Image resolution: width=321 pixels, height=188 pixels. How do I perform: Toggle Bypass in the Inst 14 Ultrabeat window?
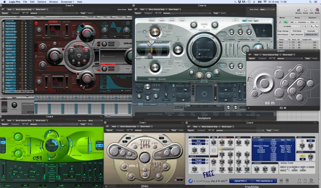(5, 13)
